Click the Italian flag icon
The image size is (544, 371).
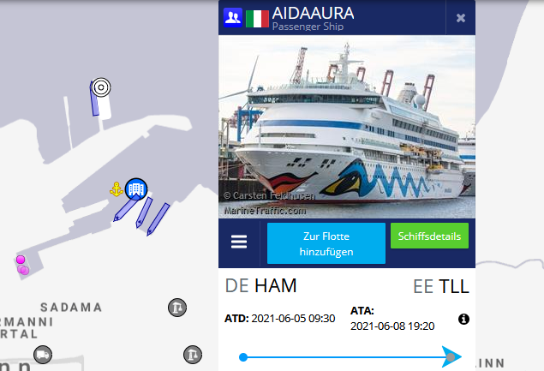pyautogui.click(x=257, y=19)
